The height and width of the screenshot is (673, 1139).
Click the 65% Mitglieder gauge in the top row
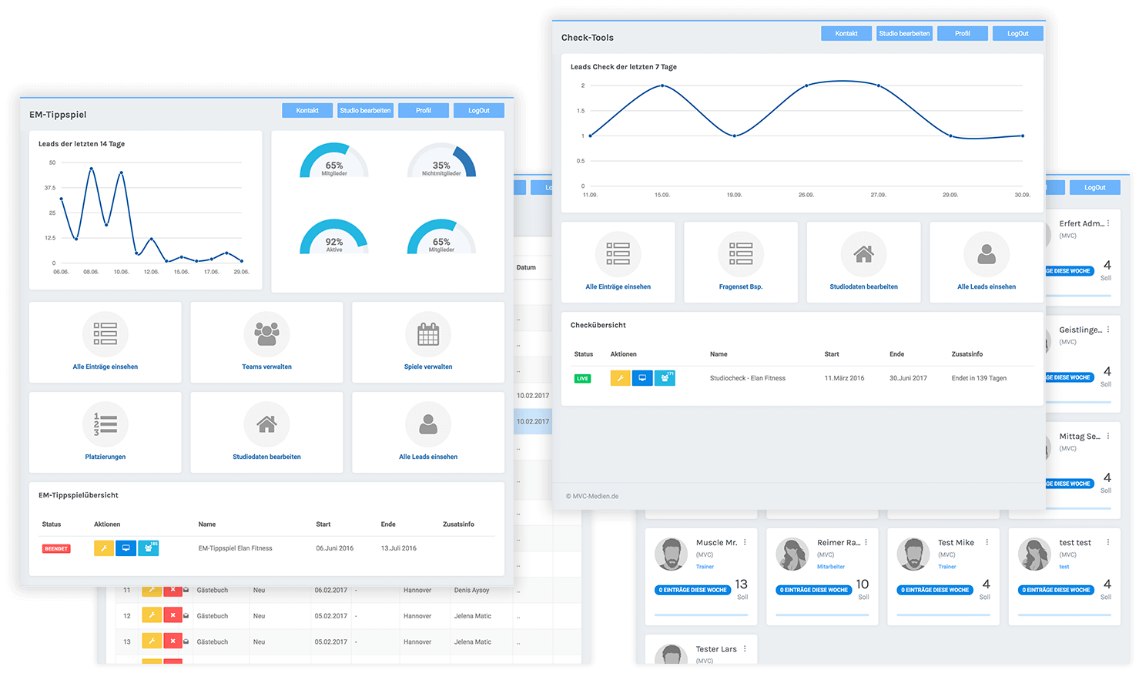tap(334, 161)
